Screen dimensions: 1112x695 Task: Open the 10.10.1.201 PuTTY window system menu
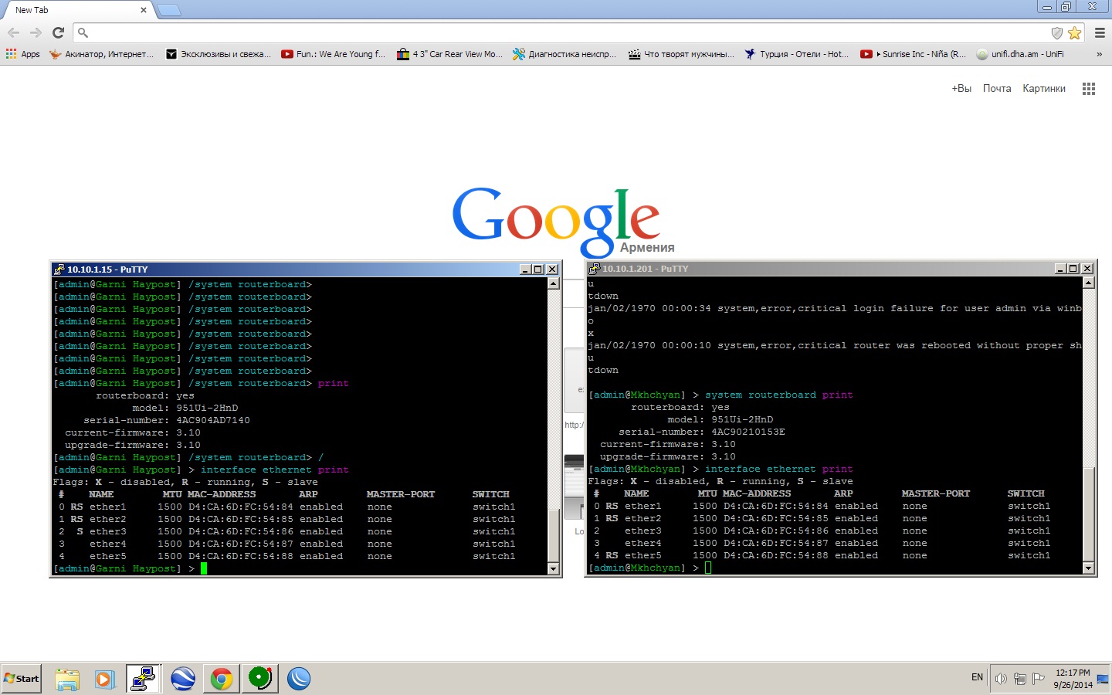point(594,269)
